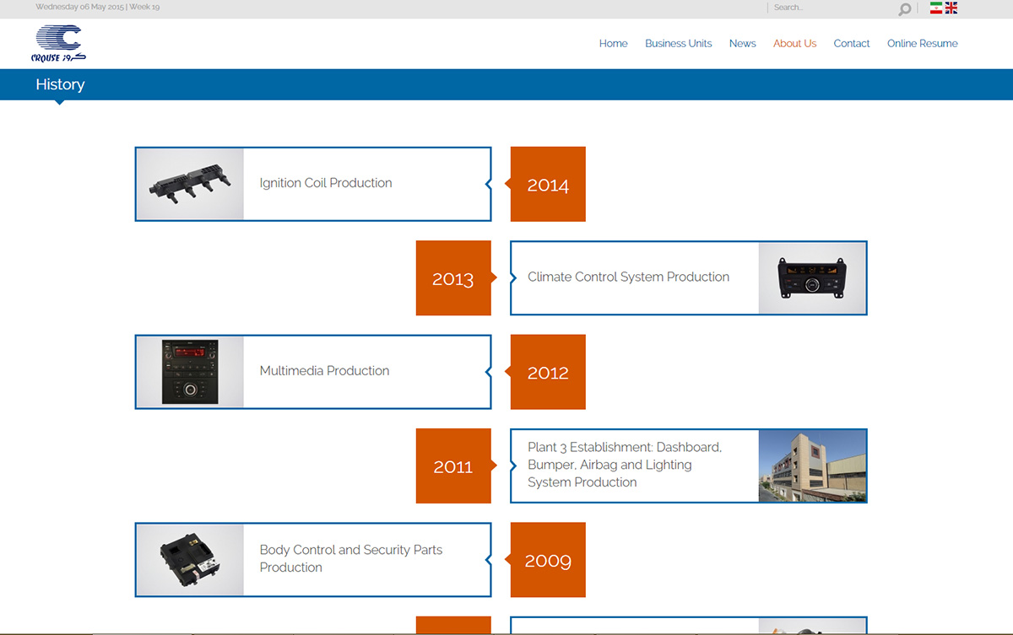1013x635 pixels.
Task: Open the Plant 3 building photo
Action: (812, 466)
